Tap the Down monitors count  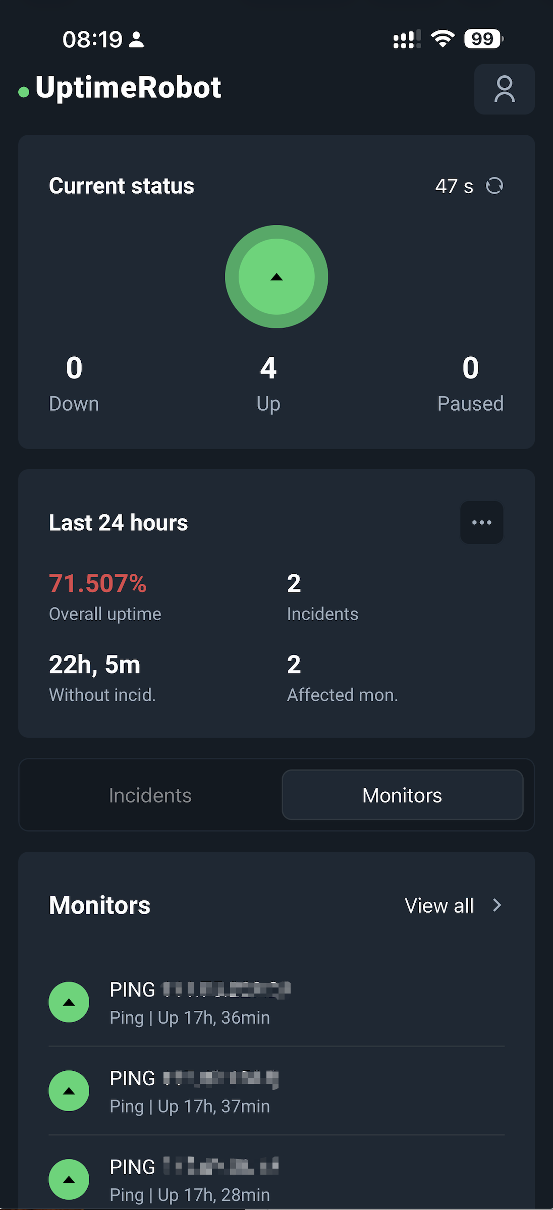click(74, 368)
